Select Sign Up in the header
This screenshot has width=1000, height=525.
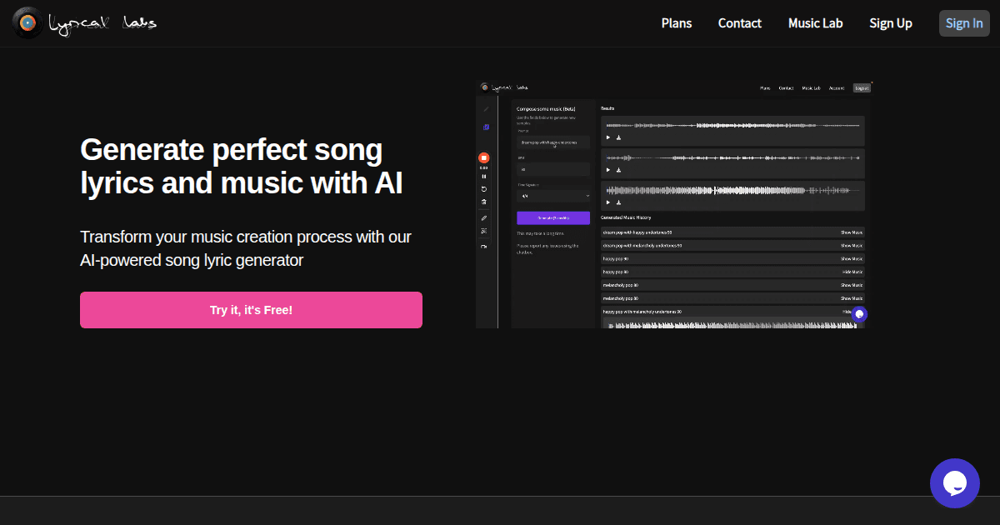[891, 23]
